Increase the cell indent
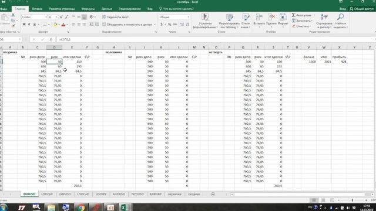 pos(97,25)
